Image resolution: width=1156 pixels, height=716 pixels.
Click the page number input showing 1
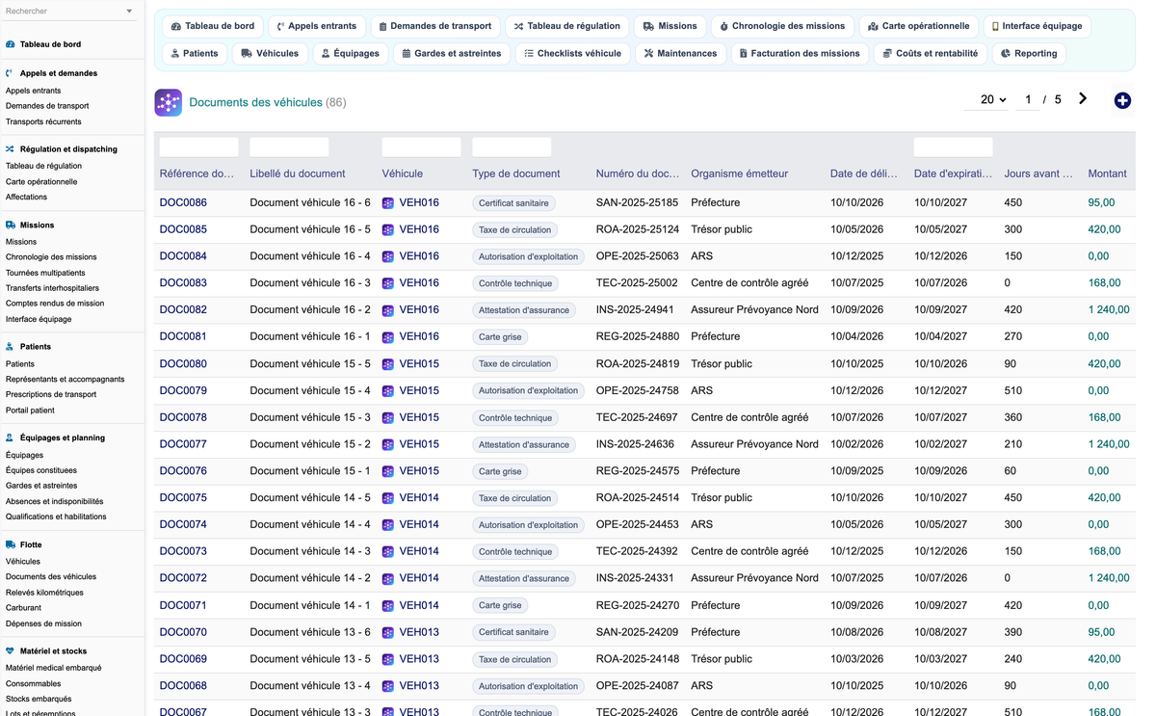(1028, 99)
